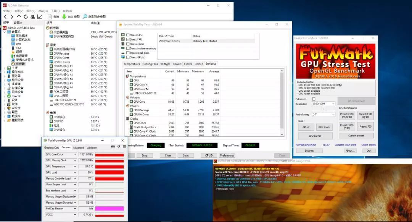Image resolution: width=412 pixels, height=222 pixels.
Task: Go back with AIDA64's left arrow
Action: (5, 16)
